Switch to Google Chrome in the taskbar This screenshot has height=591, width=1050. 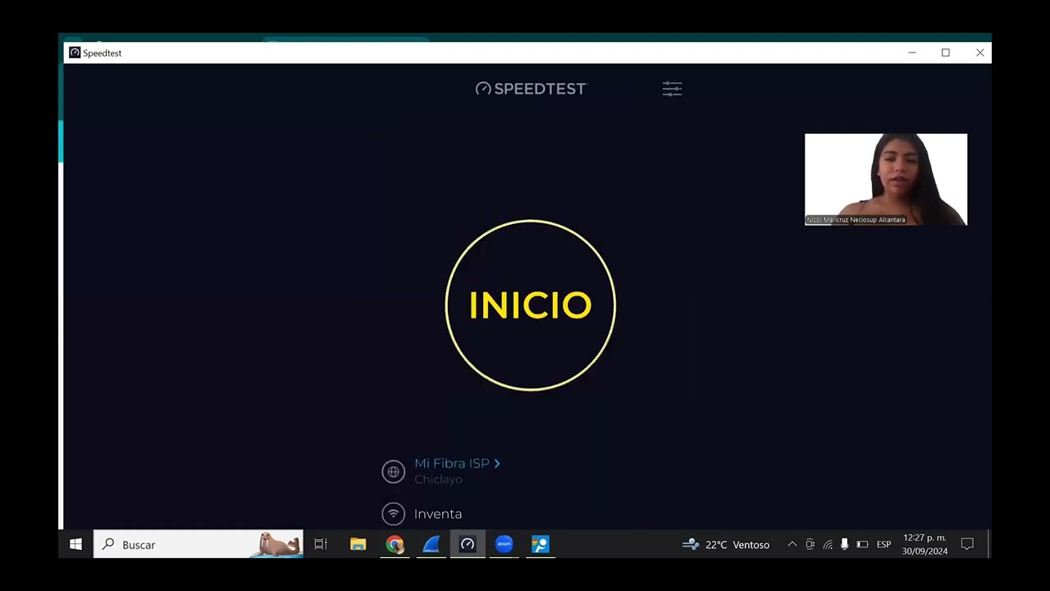pos(395,544)
